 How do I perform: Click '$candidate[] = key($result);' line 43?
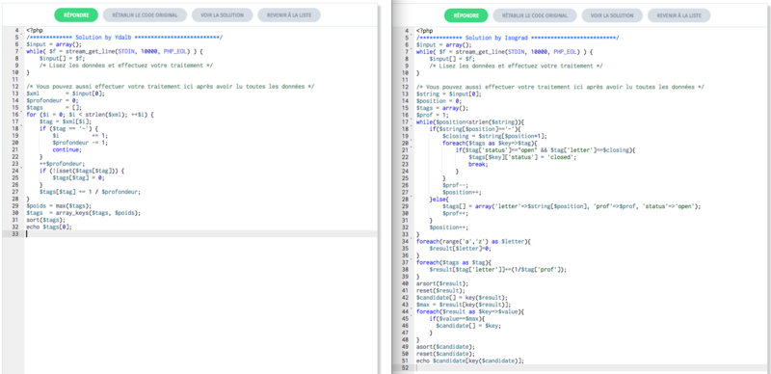pos(462,298)
